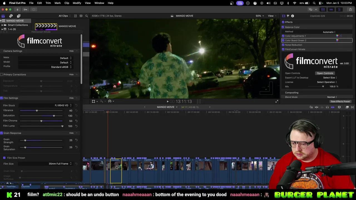Click the Spotlight search icon in menu bar
The image size is (356, 200).
click(x=314, y=3)
